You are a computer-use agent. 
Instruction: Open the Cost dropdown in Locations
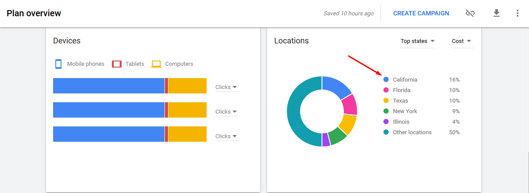462,41
